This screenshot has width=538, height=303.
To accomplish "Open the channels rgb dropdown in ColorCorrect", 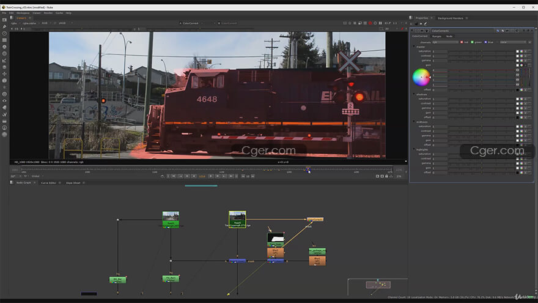I will [x=445, y=42].
